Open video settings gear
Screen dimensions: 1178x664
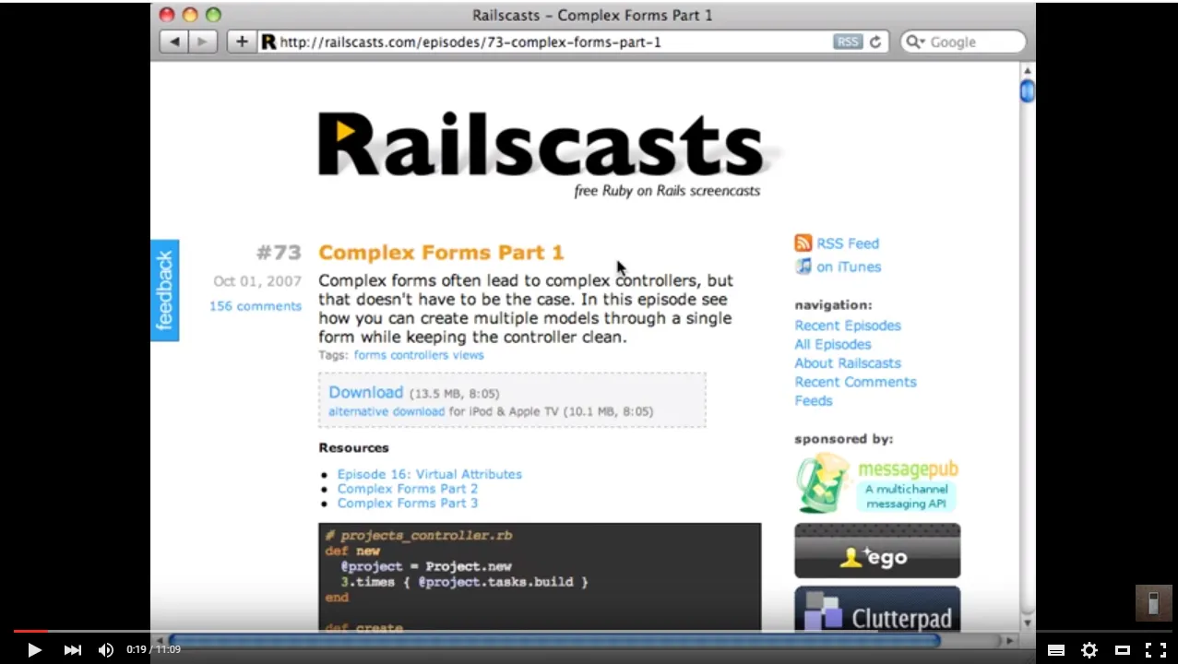pyautogui.click(x=1089, y=650)
